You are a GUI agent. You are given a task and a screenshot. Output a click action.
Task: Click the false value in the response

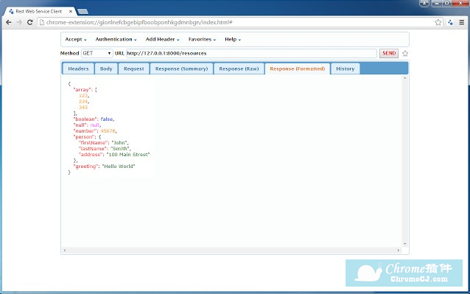[106, 119]
